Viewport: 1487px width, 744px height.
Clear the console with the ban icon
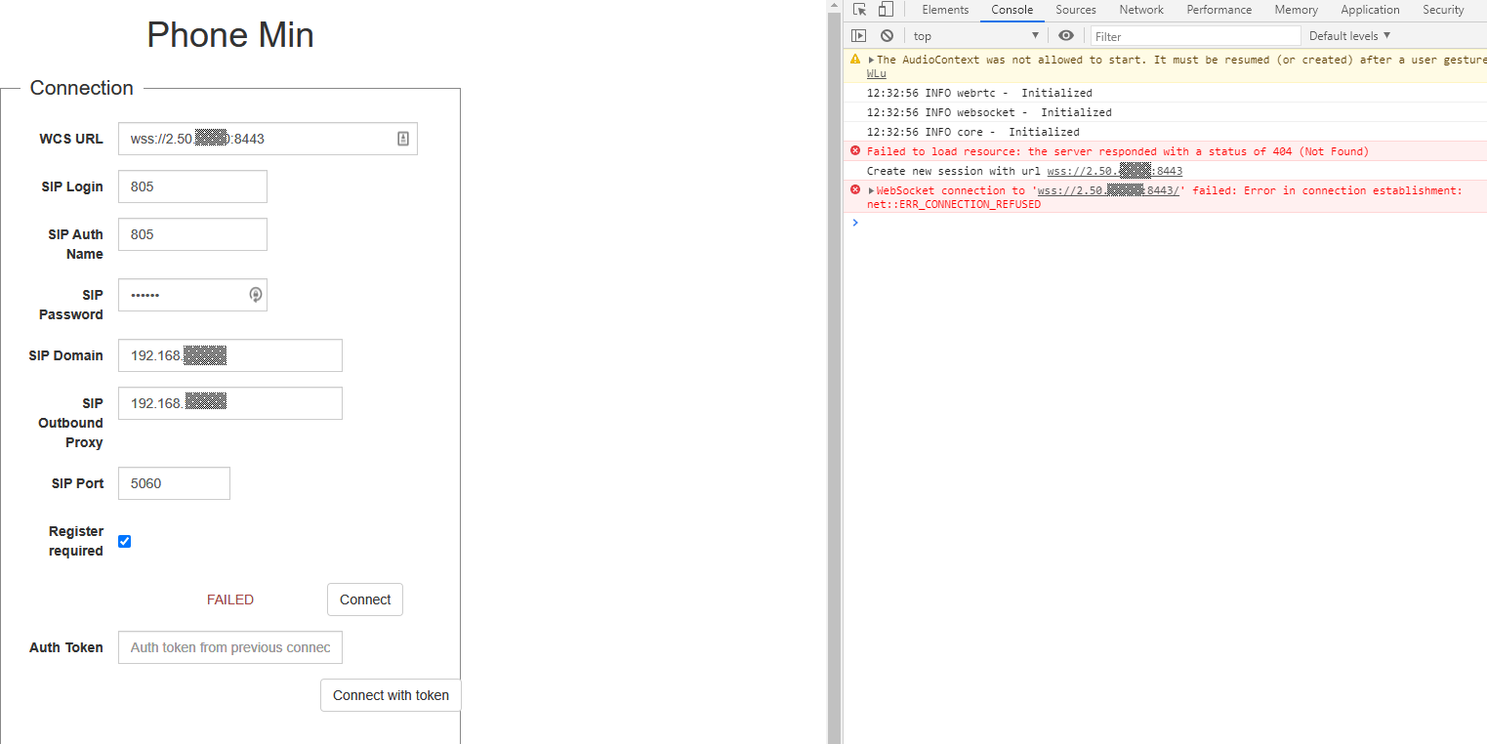click(887, 36)
